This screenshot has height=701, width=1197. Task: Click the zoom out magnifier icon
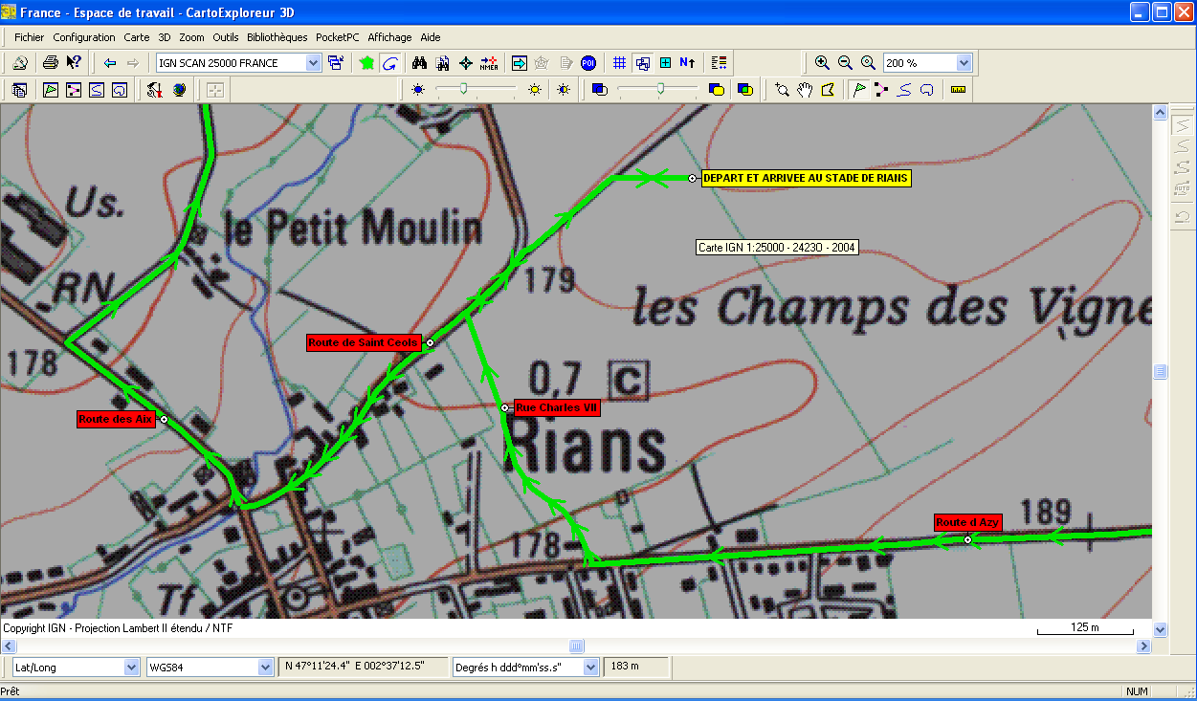coord(845,63)
